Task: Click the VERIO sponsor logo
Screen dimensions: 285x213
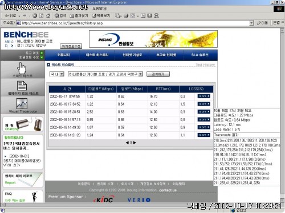Action: [139, 200]
